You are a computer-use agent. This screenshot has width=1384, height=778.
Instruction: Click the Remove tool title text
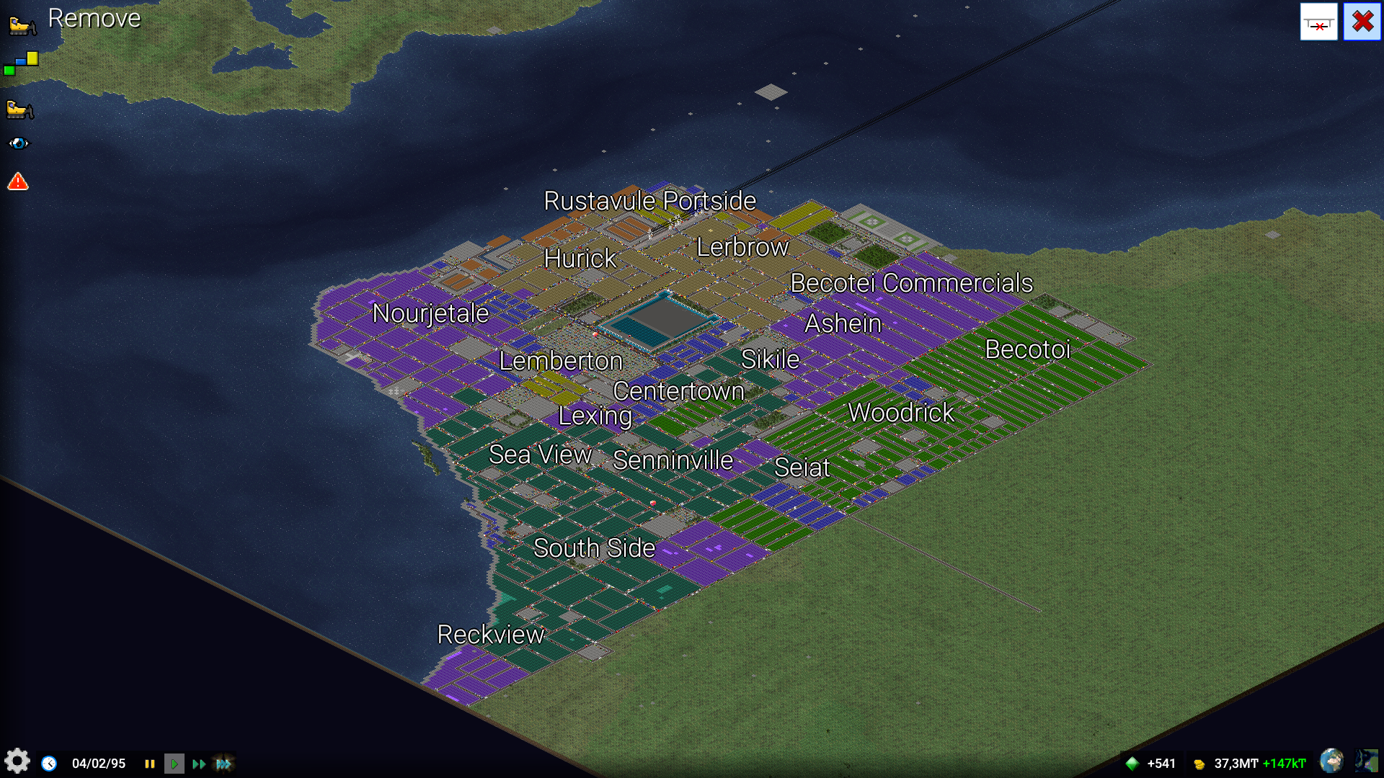pos(94,18)
